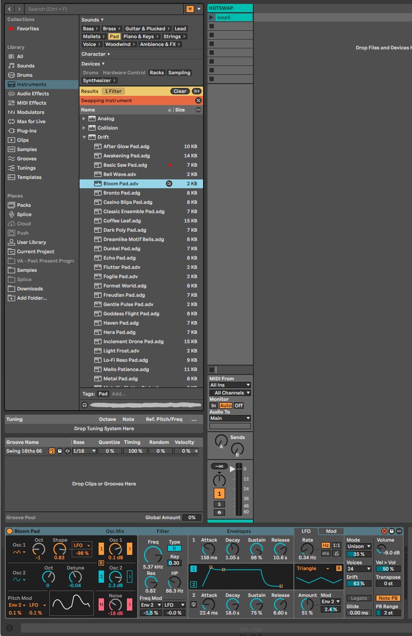Clear the browser filters

[x=180, y=91]
